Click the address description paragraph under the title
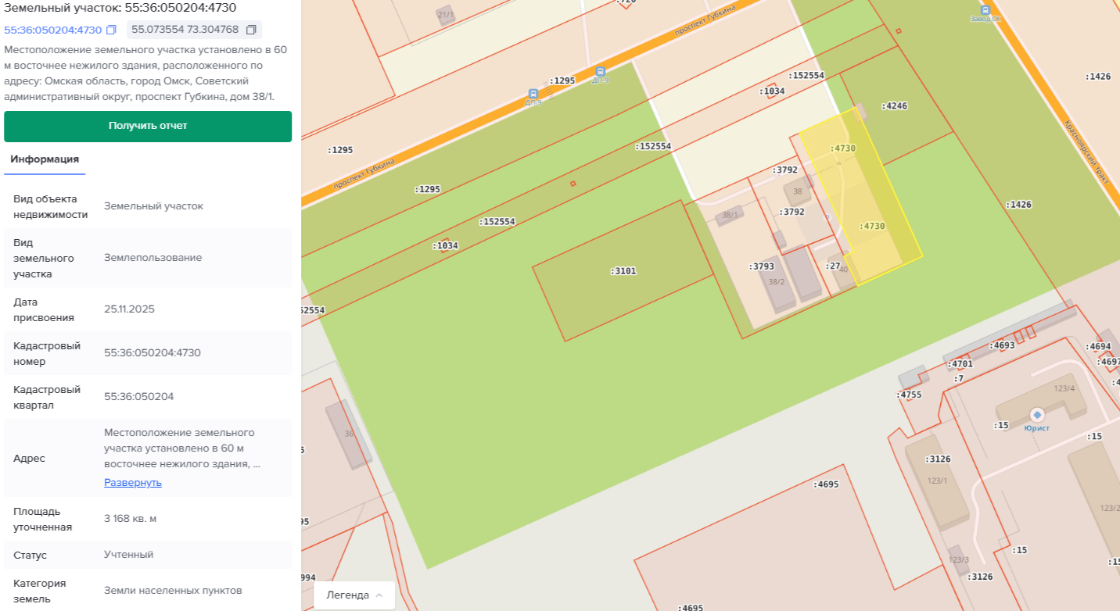 point(145,73)
